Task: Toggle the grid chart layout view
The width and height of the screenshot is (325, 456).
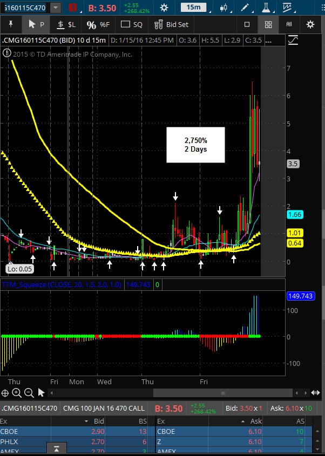Action: [268, 25]
